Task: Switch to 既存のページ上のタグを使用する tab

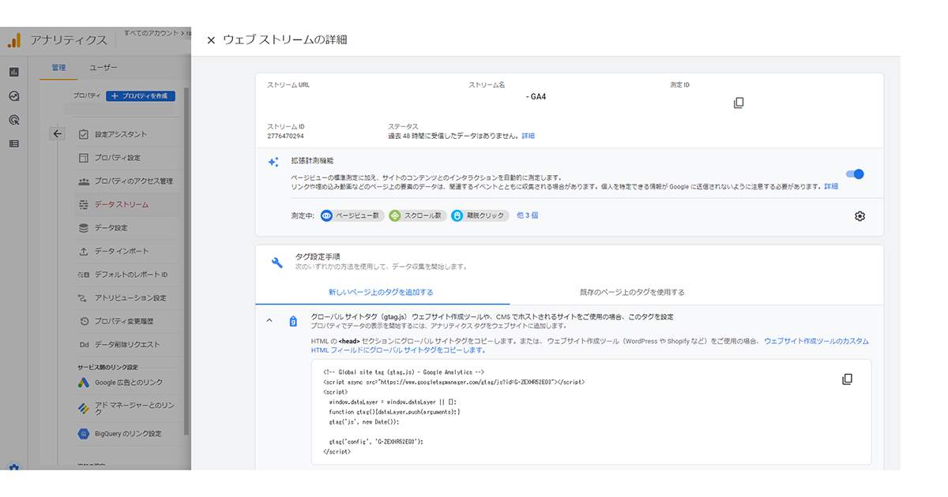Action: (632, 292)
